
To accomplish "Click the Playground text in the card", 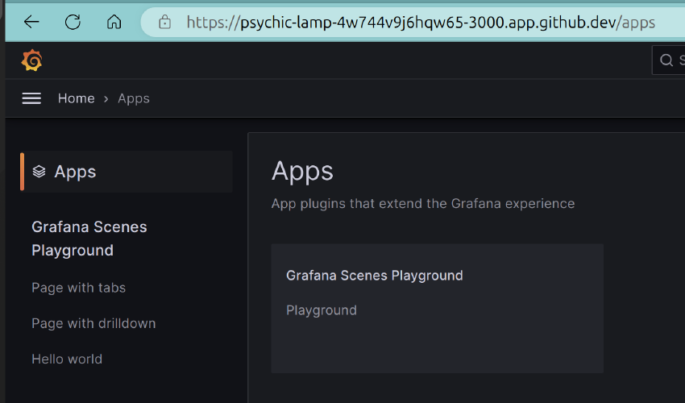I will [x=321, y=310].
